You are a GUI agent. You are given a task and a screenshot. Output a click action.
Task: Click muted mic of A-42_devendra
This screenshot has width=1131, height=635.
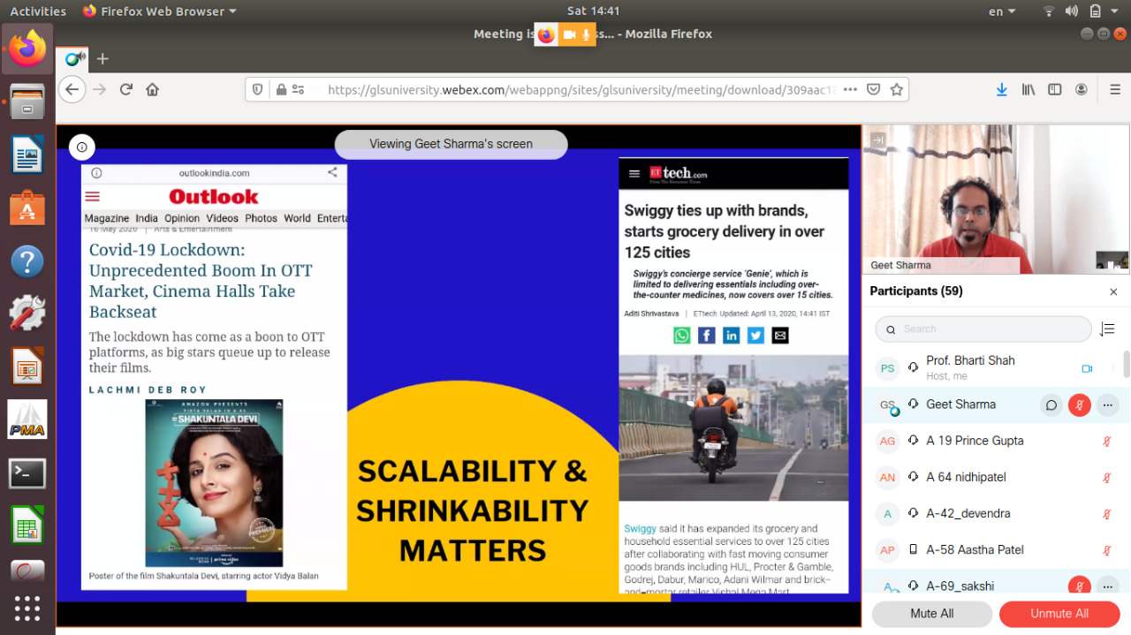(1106, 514)
